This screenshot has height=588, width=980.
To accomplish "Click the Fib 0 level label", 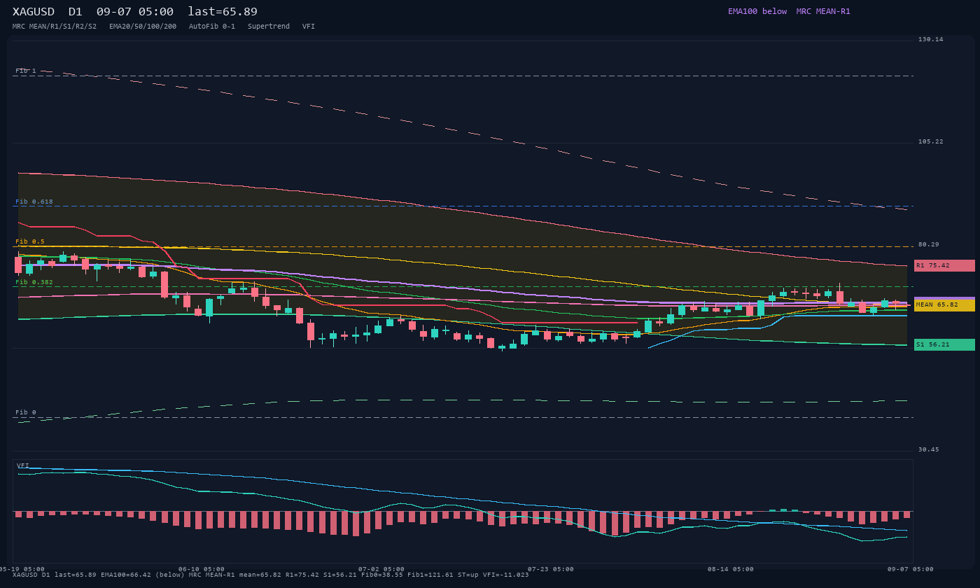I will click(26, 412).
